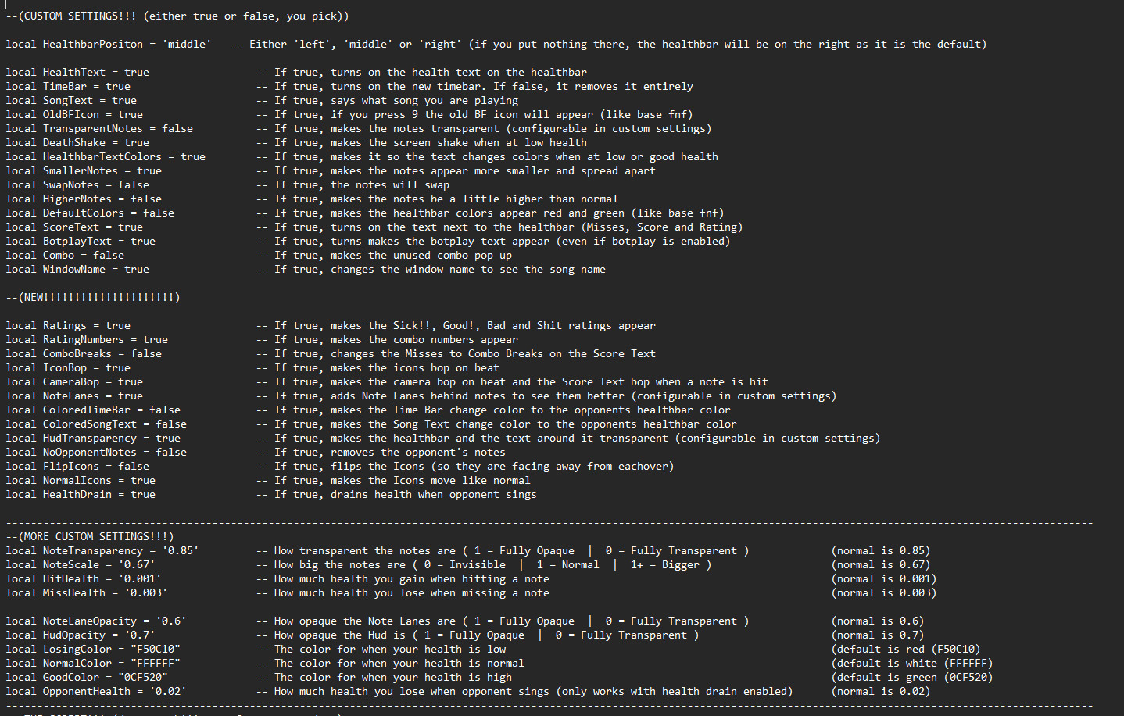Click the '--(NEW!!!' comment header line

[x=93, y=298]
